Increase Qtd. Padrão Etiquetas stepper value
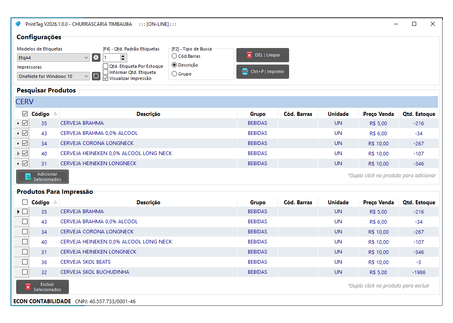Viewport: 453px width, 323px height. [123, 56]
